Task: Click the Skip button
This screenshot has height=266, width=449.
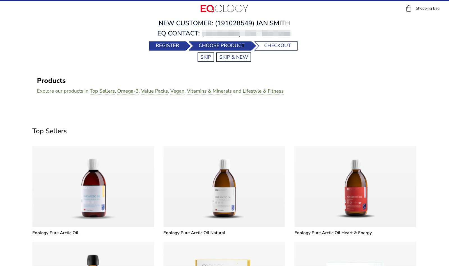Action: [206, 57]
